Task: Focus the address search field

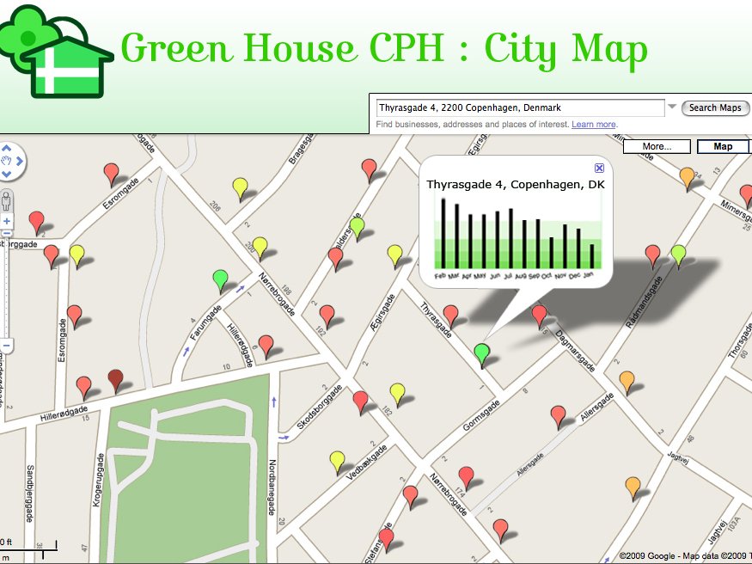Action: tap(520, 108)
